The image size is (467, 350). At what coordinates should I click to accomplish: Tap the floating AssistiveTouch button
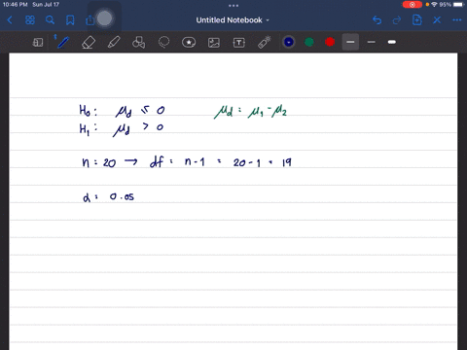coord(104,18)
